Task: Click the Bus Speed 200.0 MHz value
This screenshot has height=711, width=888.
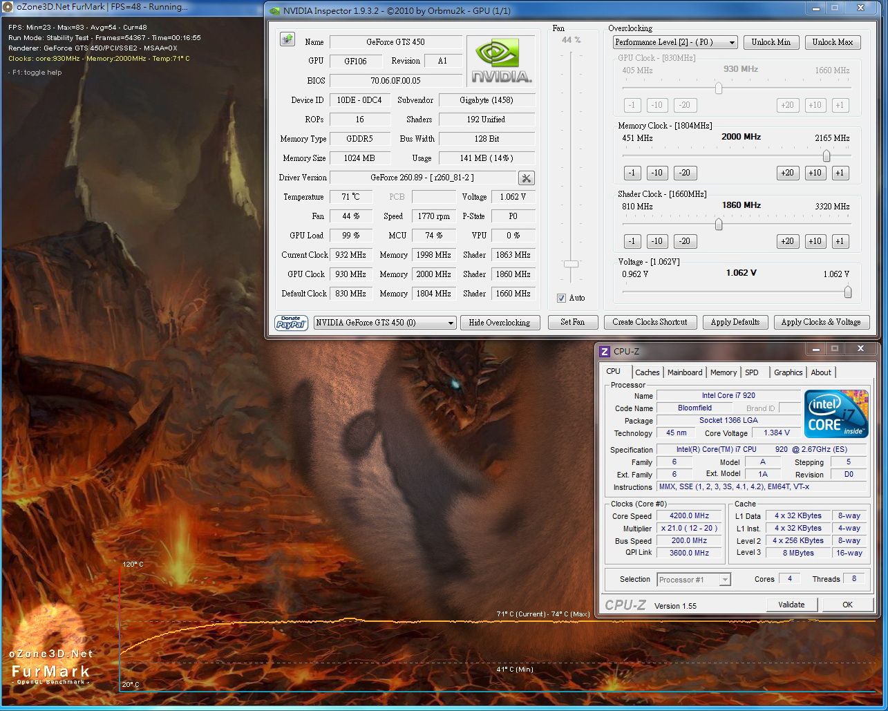Action: tap(690, 541)
